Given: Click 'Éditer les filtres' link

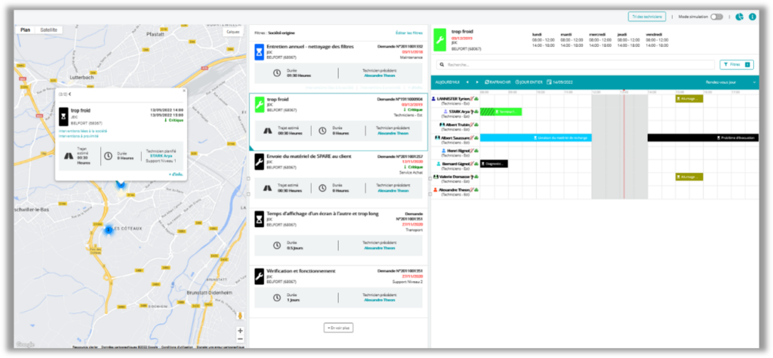Looking at the screenshot, I should point(408,33).
